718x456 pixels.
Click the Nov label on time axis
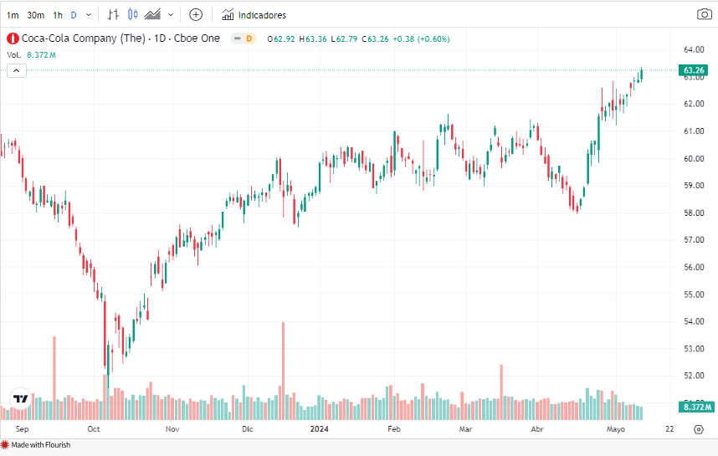(172, 429)
